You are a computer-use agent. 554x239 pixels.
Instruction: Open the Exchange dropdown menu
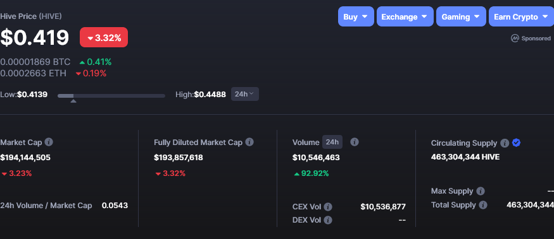coord(405,16)
